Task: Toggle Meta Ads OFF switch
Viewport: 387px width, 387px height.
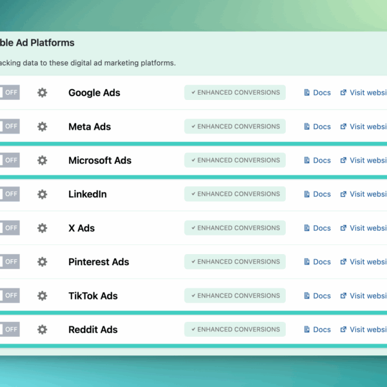Action: point(10,126)
